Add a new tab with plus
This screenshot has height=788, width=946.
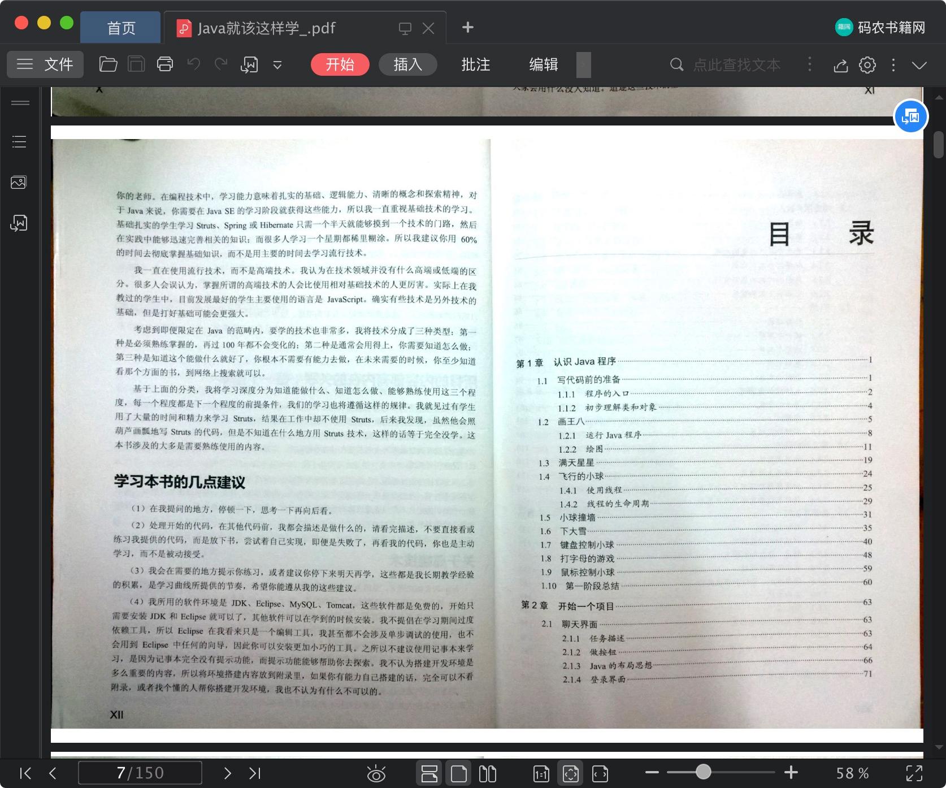468,27
